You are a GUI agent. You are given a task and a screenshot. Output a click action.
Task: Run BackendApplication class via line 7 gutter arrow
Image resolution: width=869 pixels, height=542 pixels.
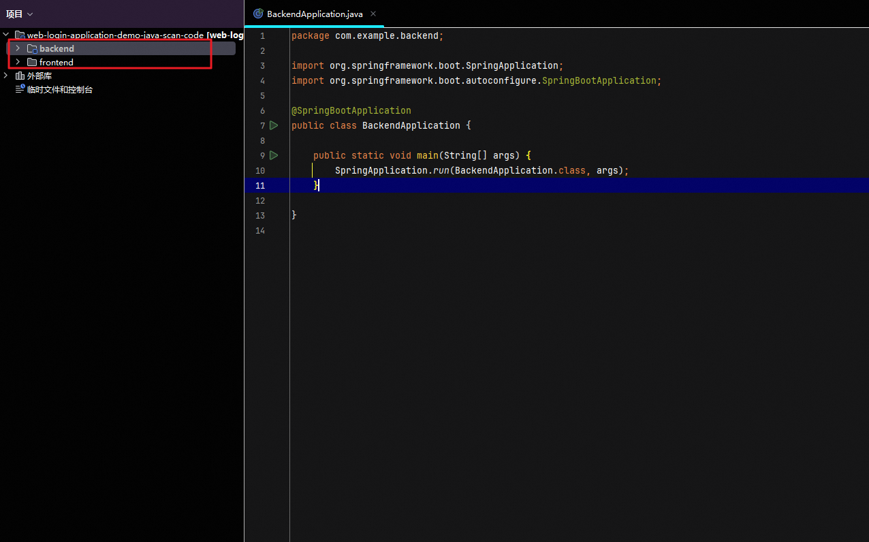tap(274, 125)
